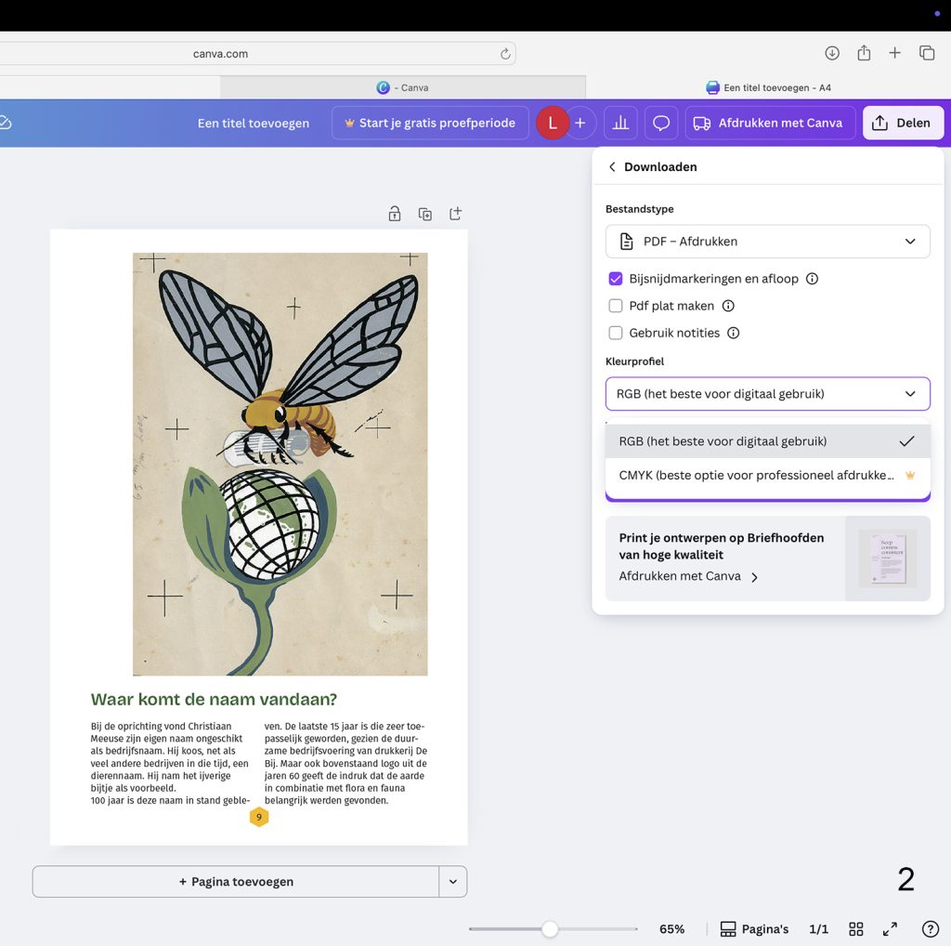Duplicate the page using the copy page icon
The height and width of the screenshot is (946, 951).
coord(424,213)
